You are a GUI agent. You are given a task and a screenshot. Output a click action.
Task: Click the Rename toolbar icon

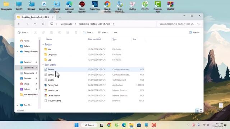60,33
